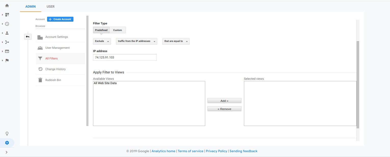This screenshot has height=157, width=390.
Task: Switch to the ADMIN tab
Action: coord(31,7)
